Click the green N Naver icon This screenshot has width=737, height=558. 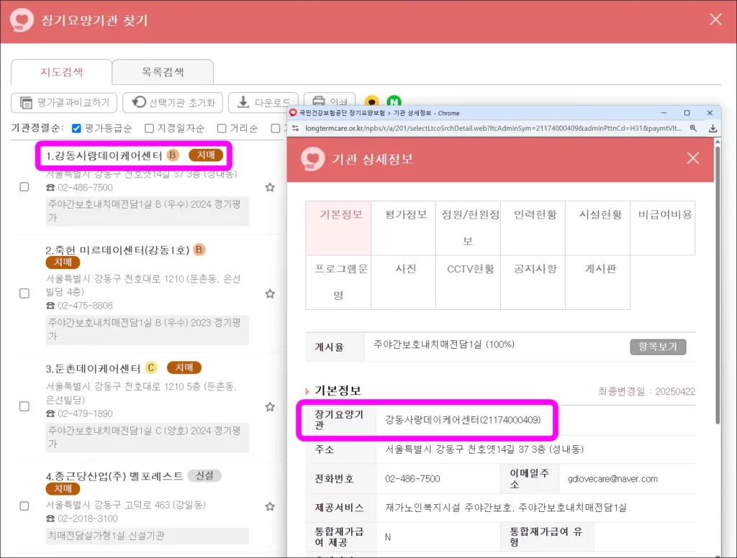pos(394,101)
